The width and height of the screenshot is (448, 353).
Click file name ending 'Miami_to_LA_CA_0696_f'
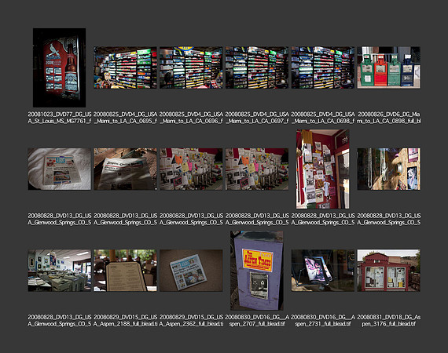pyautogui.click(x=191, y=118)
